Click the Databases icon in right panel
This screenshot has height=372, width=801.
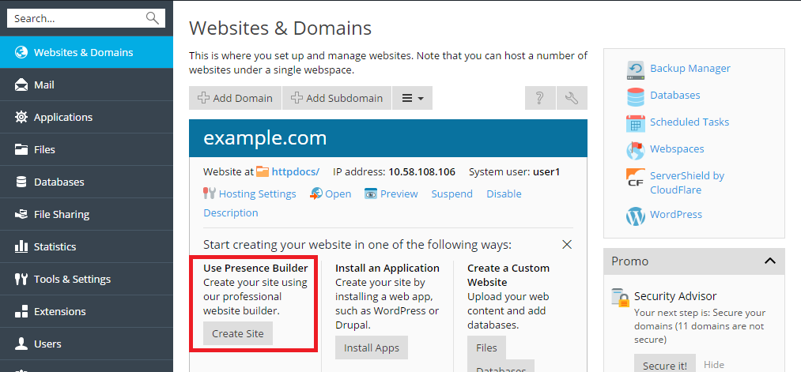click(636, 96)
